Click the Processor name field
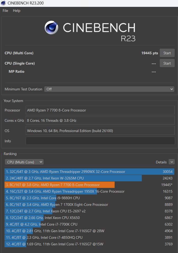This screenshot has width=178, height=253. click(100, 110)
